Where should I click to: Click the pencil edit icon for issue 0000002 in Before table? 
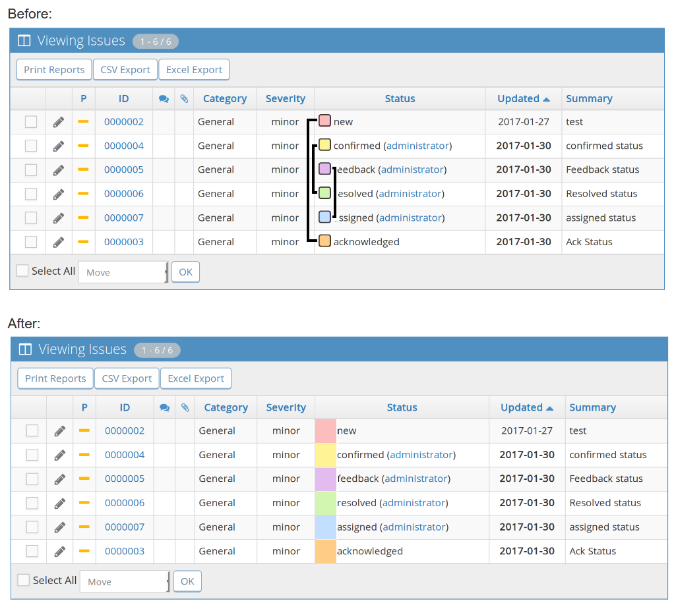[x=59, y=122]
